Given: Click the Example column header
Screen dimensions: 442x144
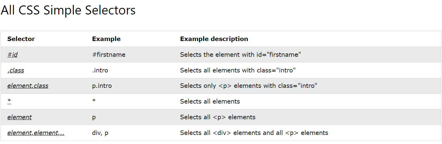Looking at the screenshot, I should click(106, 39).
